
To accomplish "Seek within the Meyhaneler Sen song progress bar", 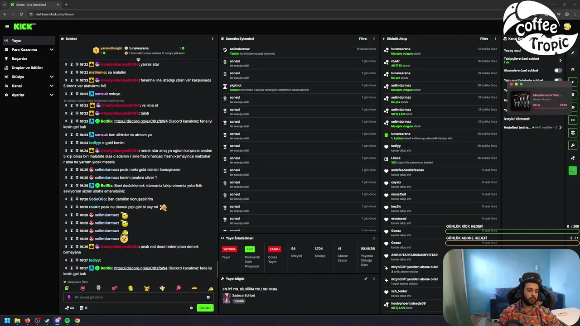I will (550, 108).
